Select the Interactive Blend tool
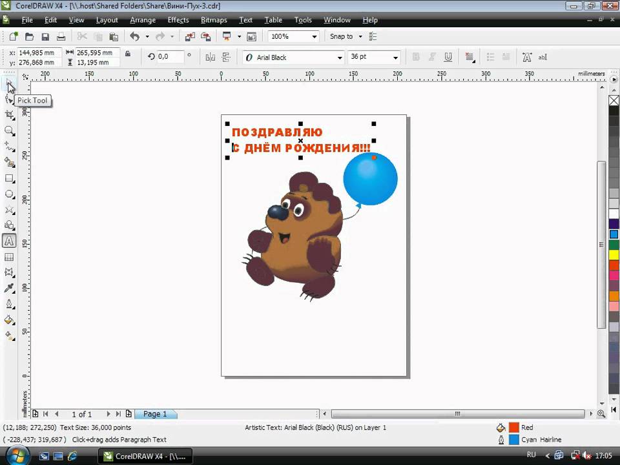 point(10,273)
